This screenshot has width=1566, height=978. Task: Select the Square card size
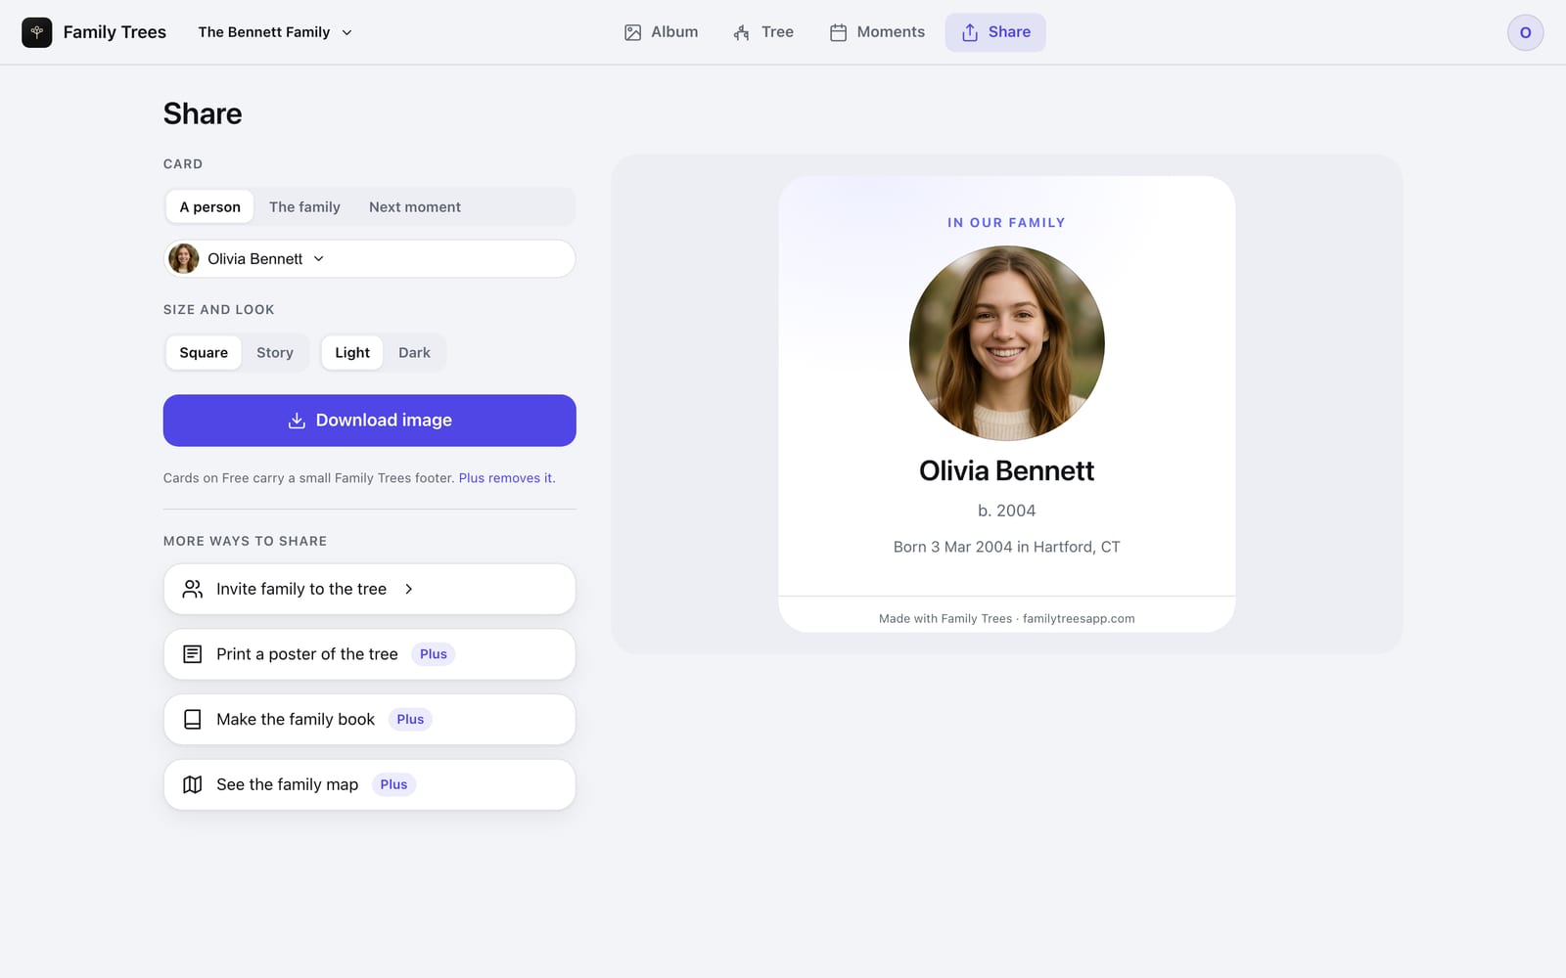204,352
